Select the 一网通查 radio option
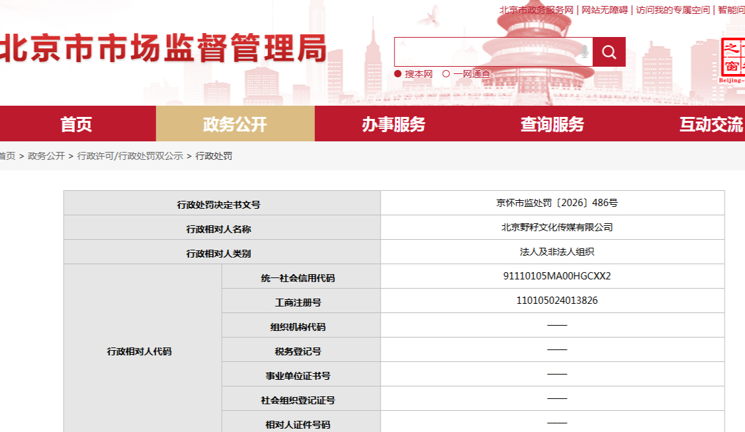 tap(446, 74)
